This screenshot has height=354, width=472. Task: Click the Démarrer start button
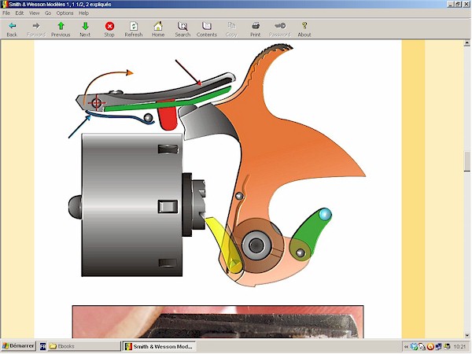(x=18, y=346)
